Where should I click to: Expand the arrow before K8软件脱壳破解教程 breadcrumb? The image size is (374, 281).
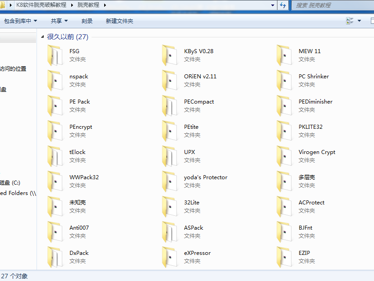pos(10,5)
